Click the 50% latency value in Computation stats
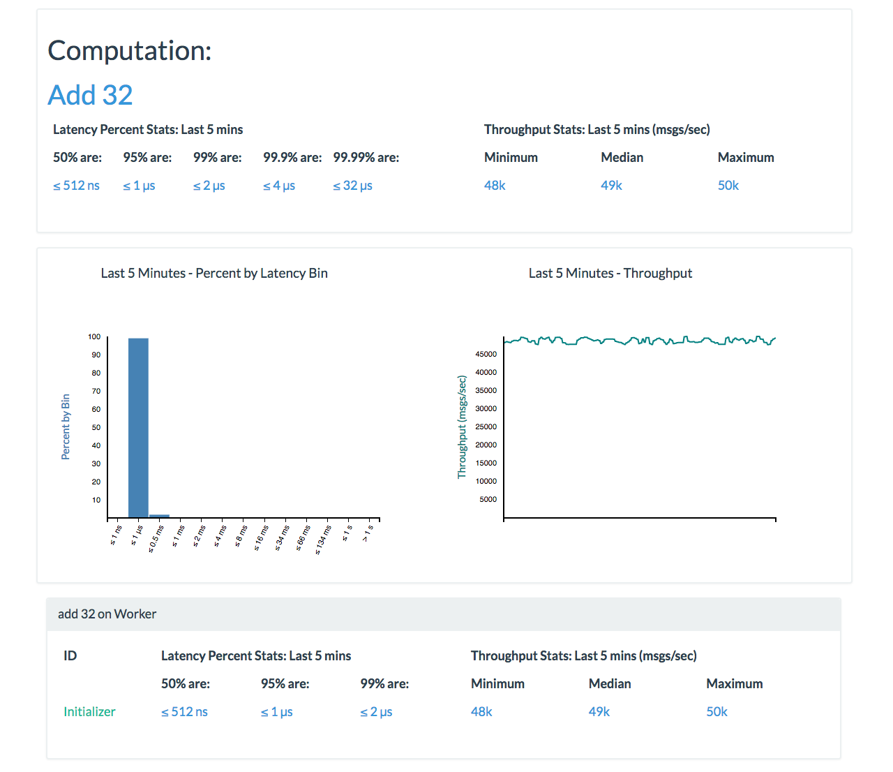 (76, 186)
